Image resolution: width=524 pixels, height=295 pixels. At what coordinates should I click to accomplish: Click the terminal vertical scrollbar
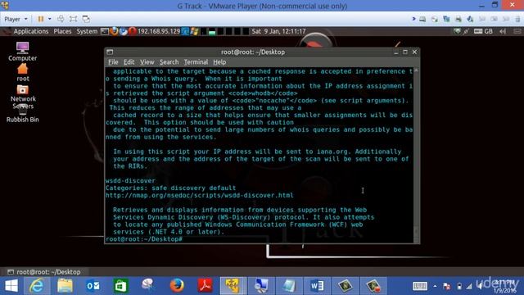(x=416, y=155)
